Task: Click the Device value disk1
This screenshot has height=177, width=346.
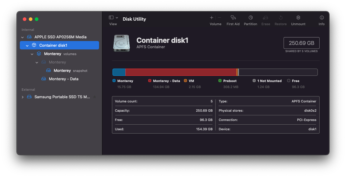Action: [x=312, y=129]
